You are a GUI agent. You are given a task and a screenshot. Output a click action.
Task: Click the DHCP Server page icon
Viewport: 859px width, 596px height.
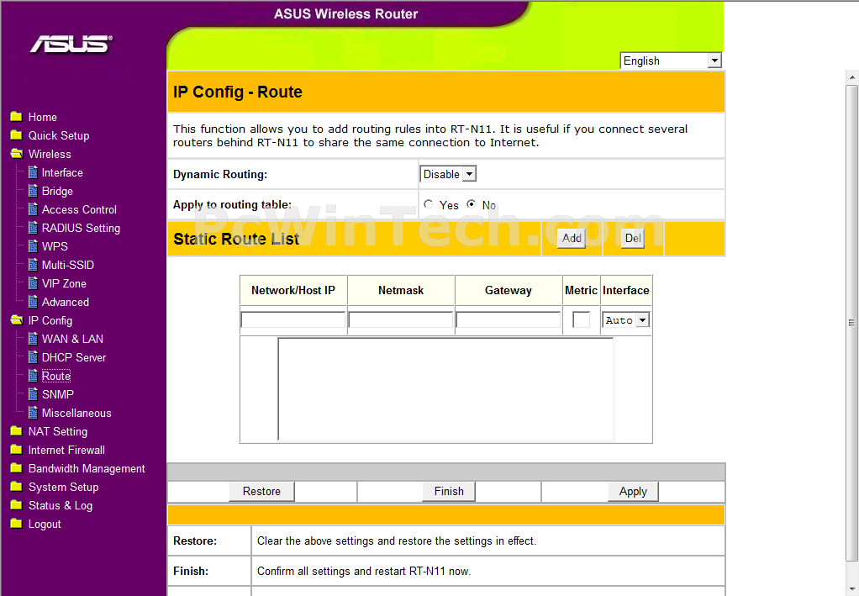tap(33, 358)
